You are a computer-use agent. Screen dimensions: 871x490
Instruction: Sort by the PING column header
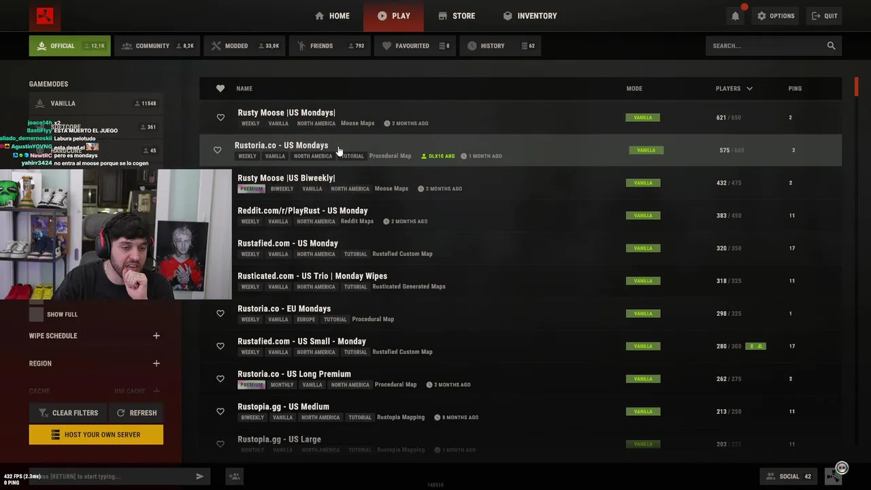(795, 88)
